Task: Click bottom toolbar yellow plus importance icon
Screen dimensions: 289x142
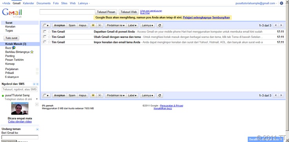Action: [x=93, y=95]
